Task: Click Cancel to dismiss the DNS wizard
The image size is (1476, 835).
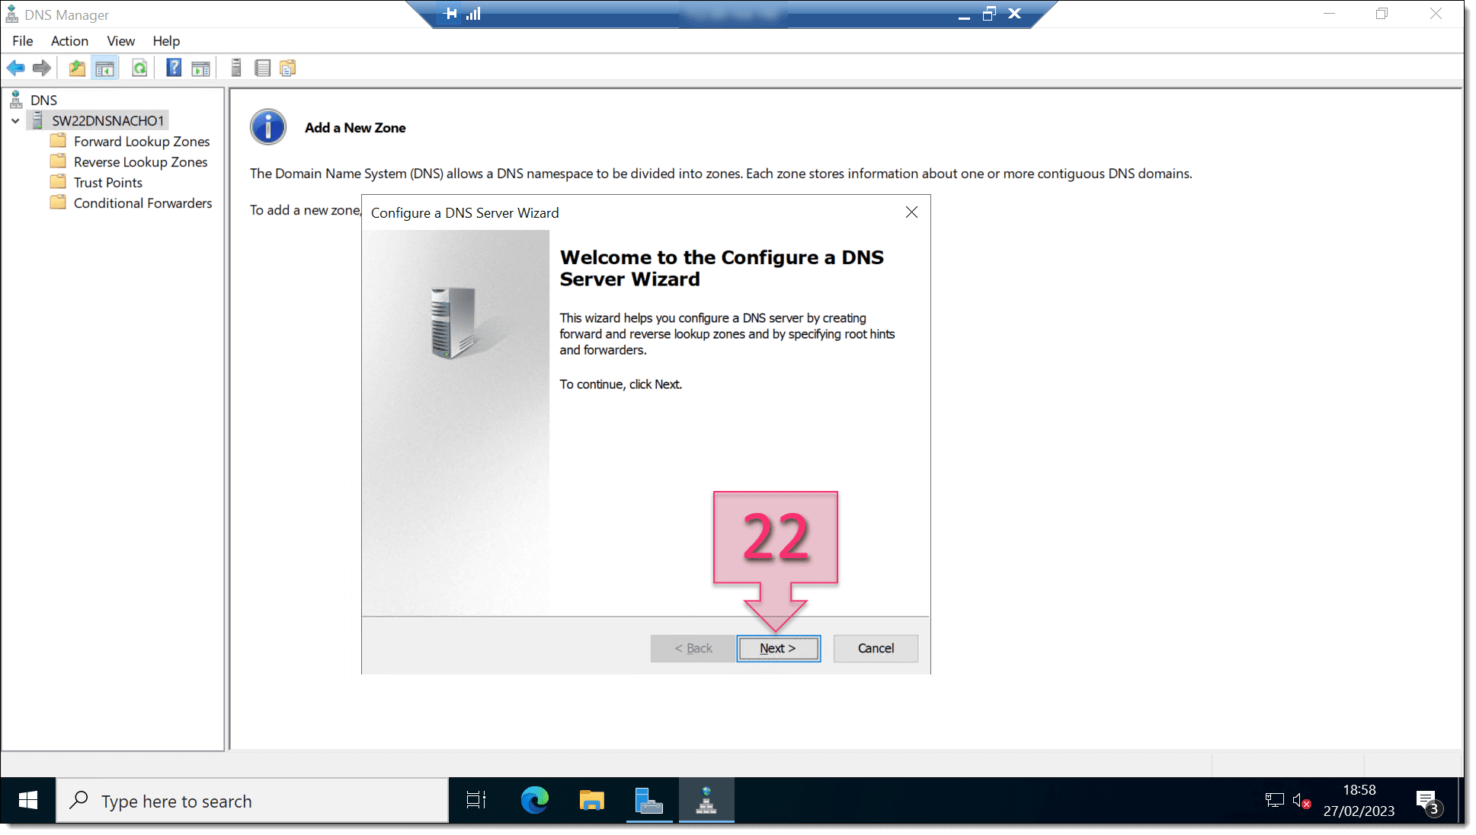Action: point(875,648)
